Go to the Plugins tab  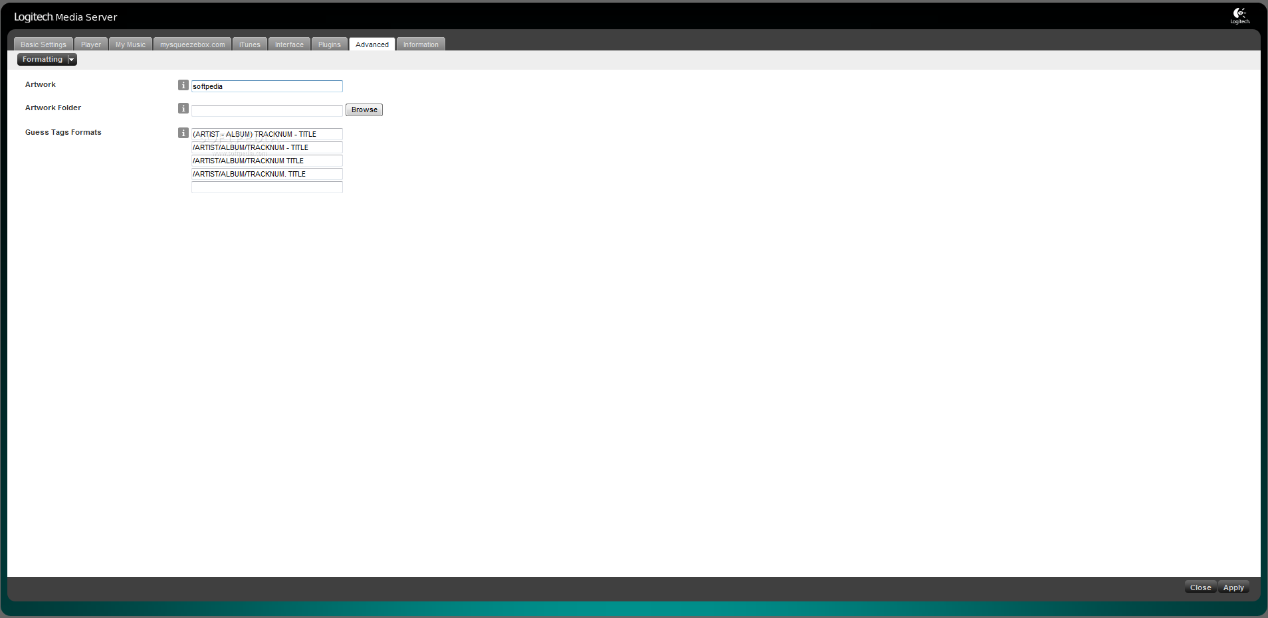tap(330, 44)
